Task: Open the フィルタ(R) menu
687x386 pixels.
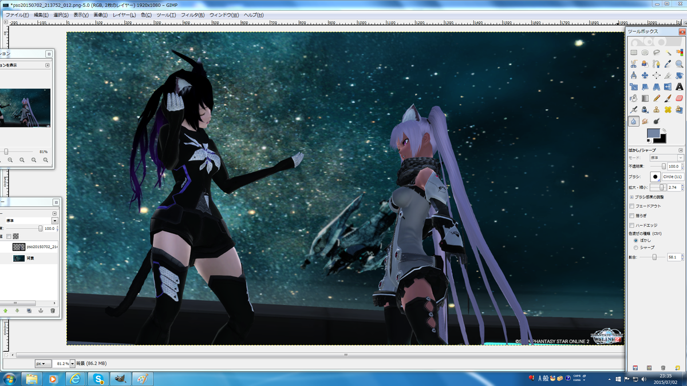Action: pyautogui.click(x=193, y=14)
